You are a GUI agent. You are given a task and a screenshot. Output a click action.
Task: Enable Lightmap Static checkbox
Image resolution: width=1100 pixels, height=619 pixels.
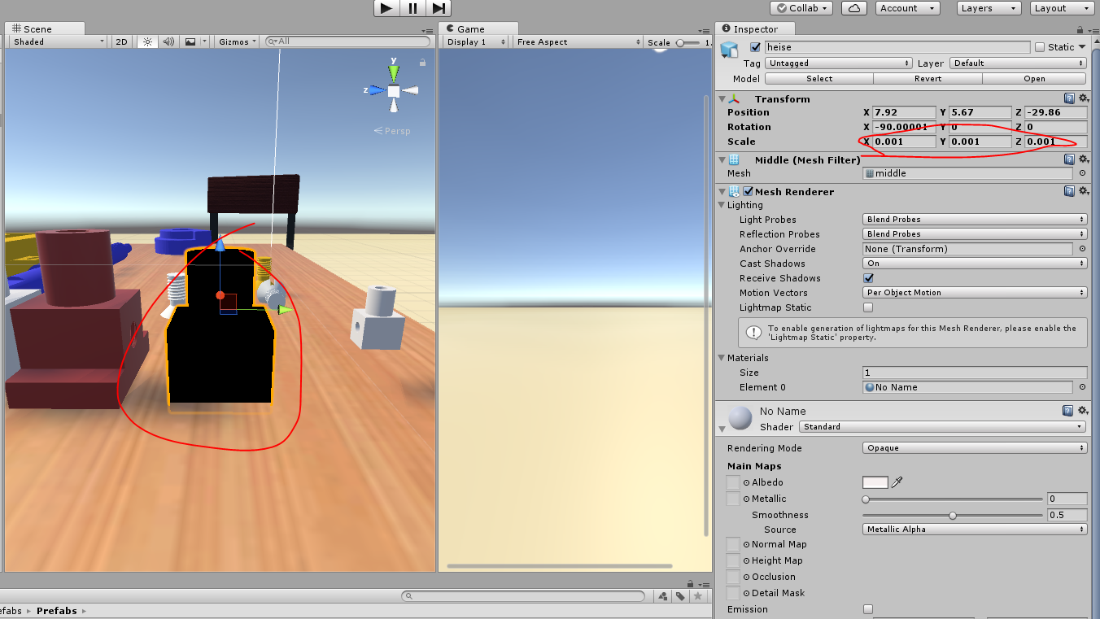click(x=868, y=307)
